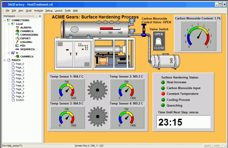Click the Temp Sensor 2 gauge
The image size is (228, 148).
click(127, 90)
